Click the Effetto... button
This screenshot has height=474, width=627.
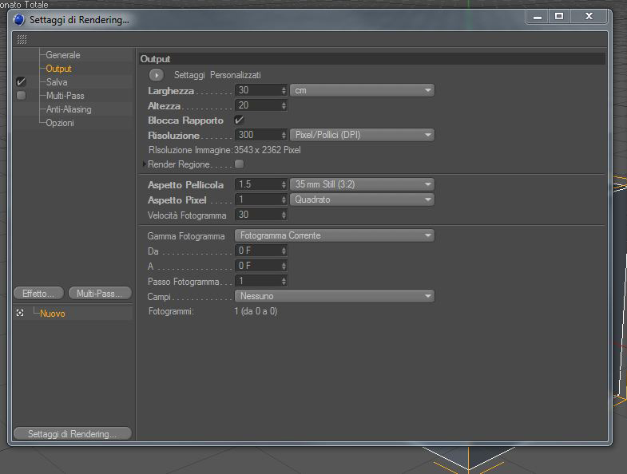[38, 294]
